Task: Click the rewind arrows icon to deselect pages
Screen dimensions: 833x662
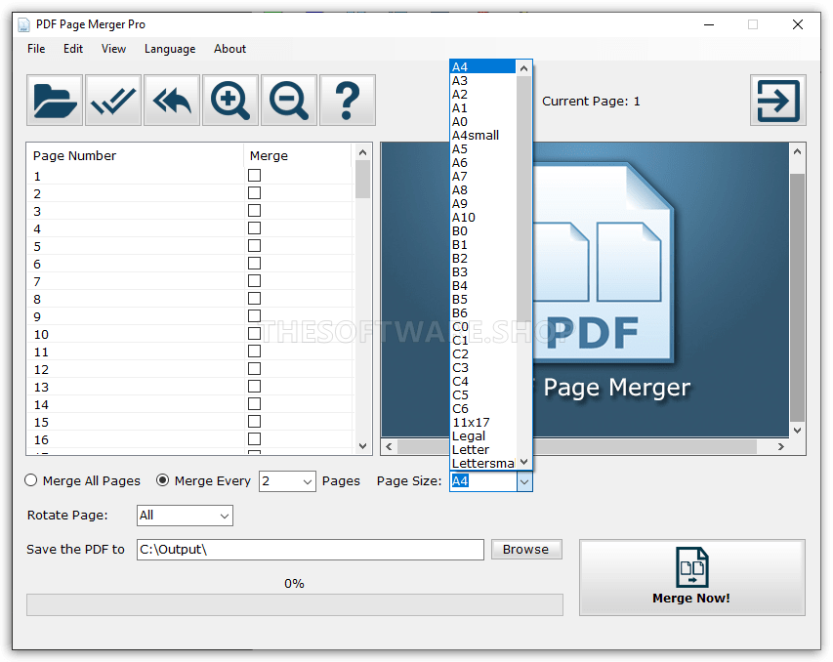Action: point(171,100)
